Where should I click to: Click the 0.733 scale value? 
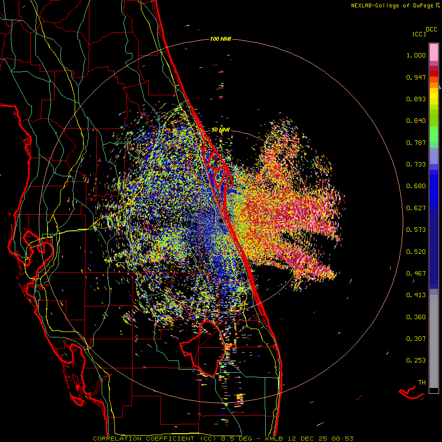[416, 165]
